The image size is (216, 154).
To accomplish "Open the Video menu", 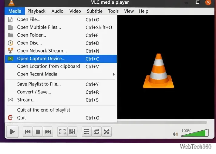I will click(x=75, y=11).
